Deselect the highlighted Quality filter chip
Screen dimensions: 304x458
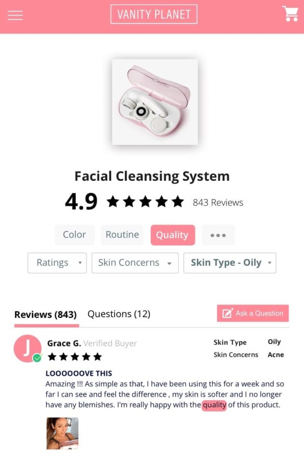(x=173, y=235)
